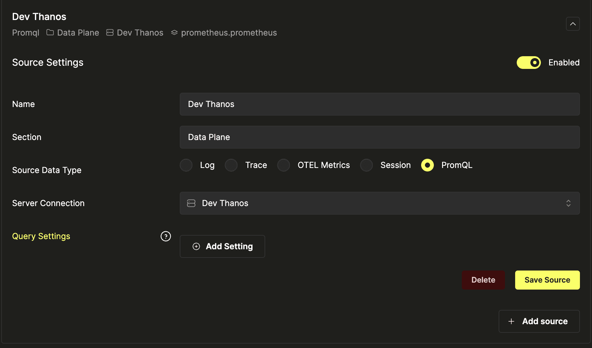The image size is (592, 348).
Task: Click the prometheus.prometheus text
Action: pos(229,33)
